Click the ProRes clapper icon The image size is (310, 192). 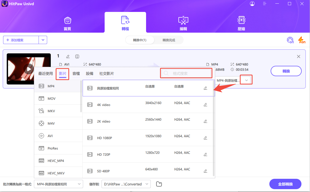click(x=41, y=148)
